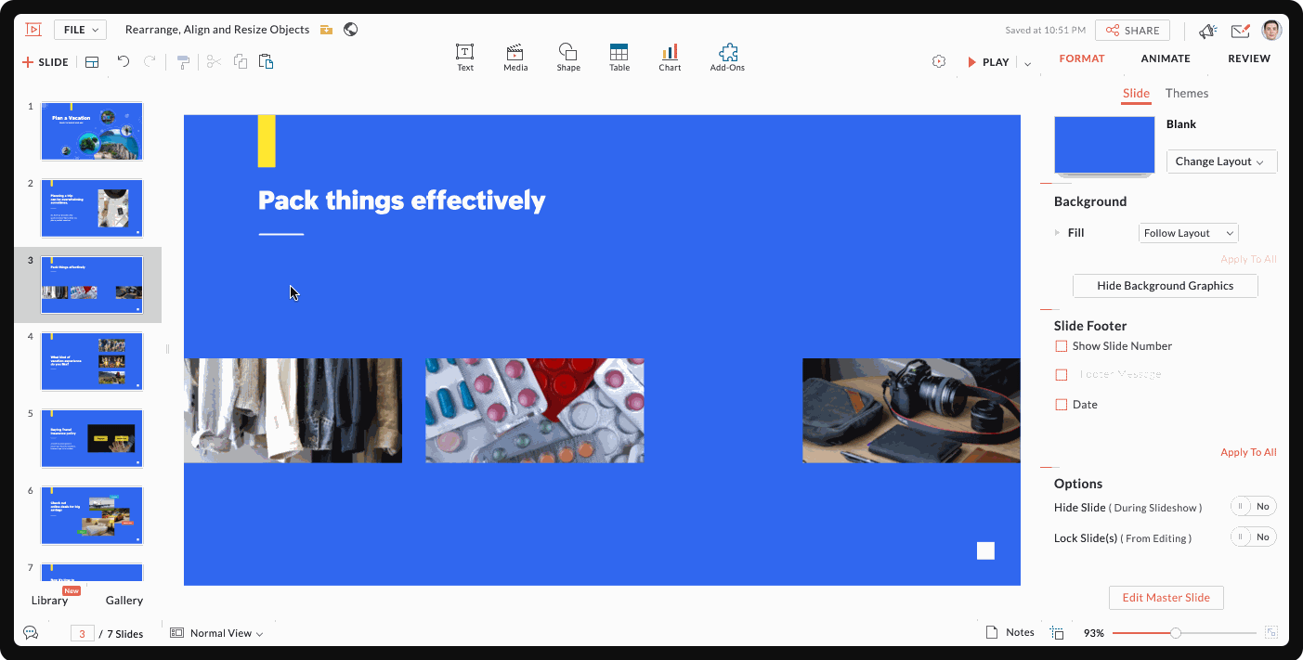Screen dimensions: 1303x660
Task: Select the Pack things effectively title
Action: (401, 201)
